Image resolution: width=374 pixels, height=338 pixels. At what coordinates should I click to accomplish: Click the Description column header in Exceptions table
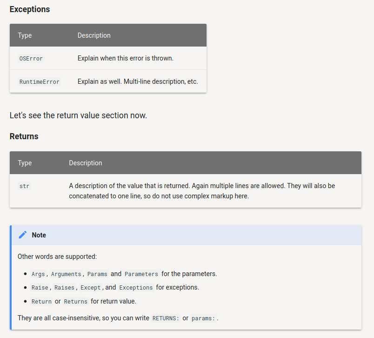coord(94,35)
